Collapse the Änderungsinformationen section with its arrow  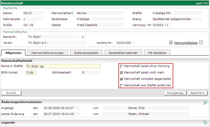[205, 102]
